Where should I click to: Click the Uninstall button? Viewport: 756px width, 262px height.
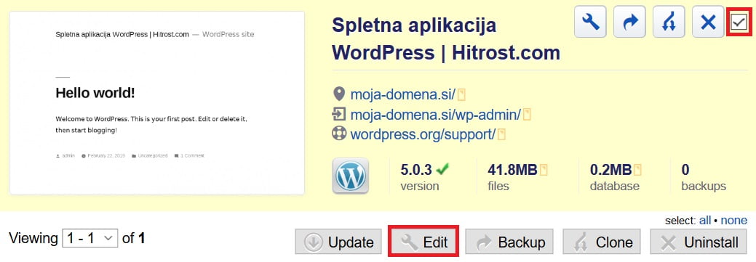(x=699, y=242)
